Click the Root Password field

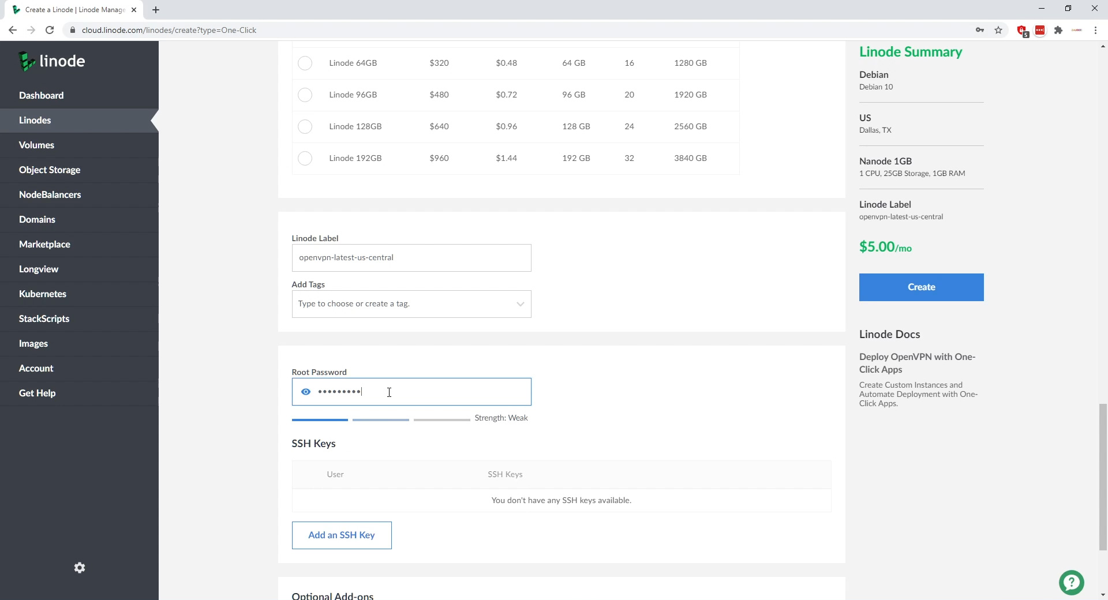(x=411, y=392)
